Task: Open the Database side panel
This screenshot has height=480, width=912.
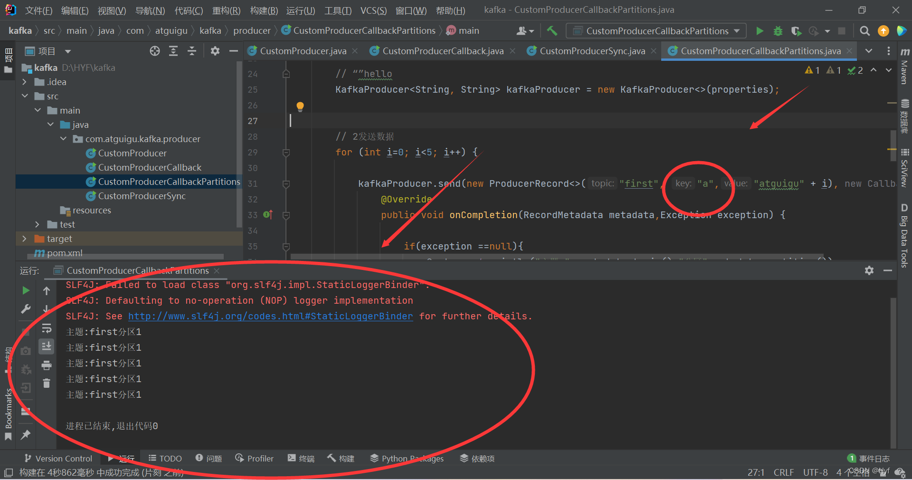Action: click(904, 116)
